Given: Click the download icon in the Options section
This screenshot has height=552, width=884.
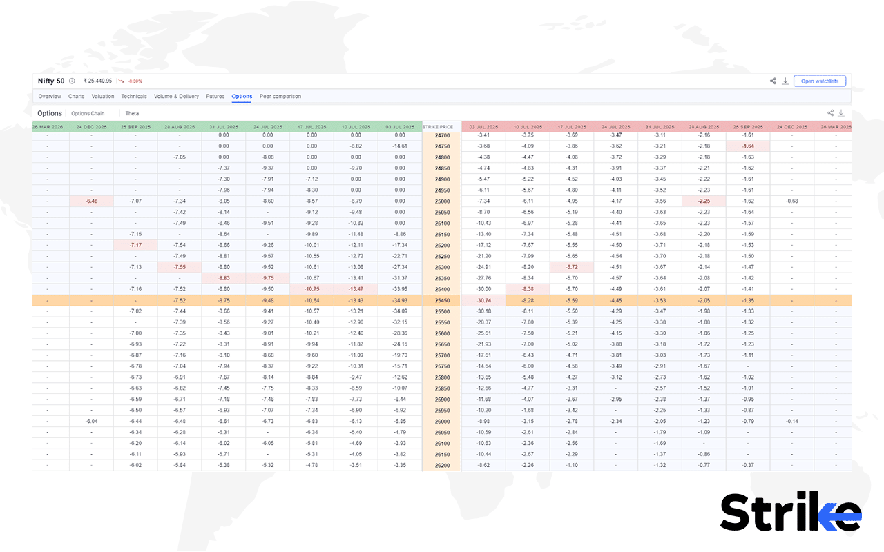Looking at the screenshot, I should 841,112.
